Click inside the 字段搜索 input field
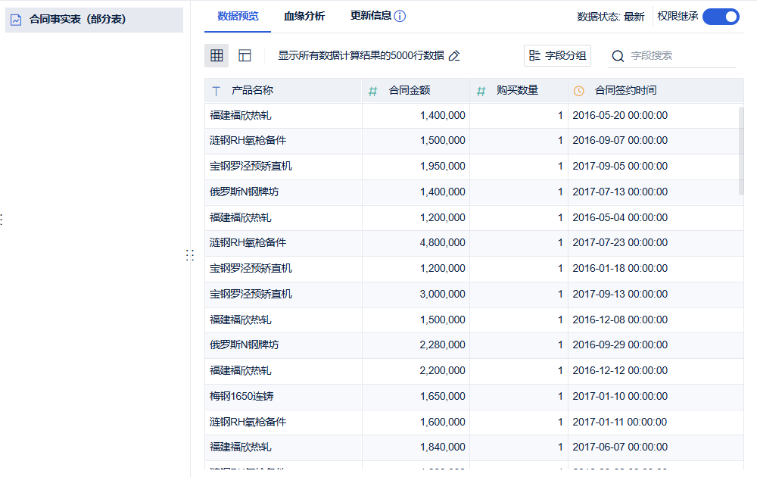 point(666,55)
